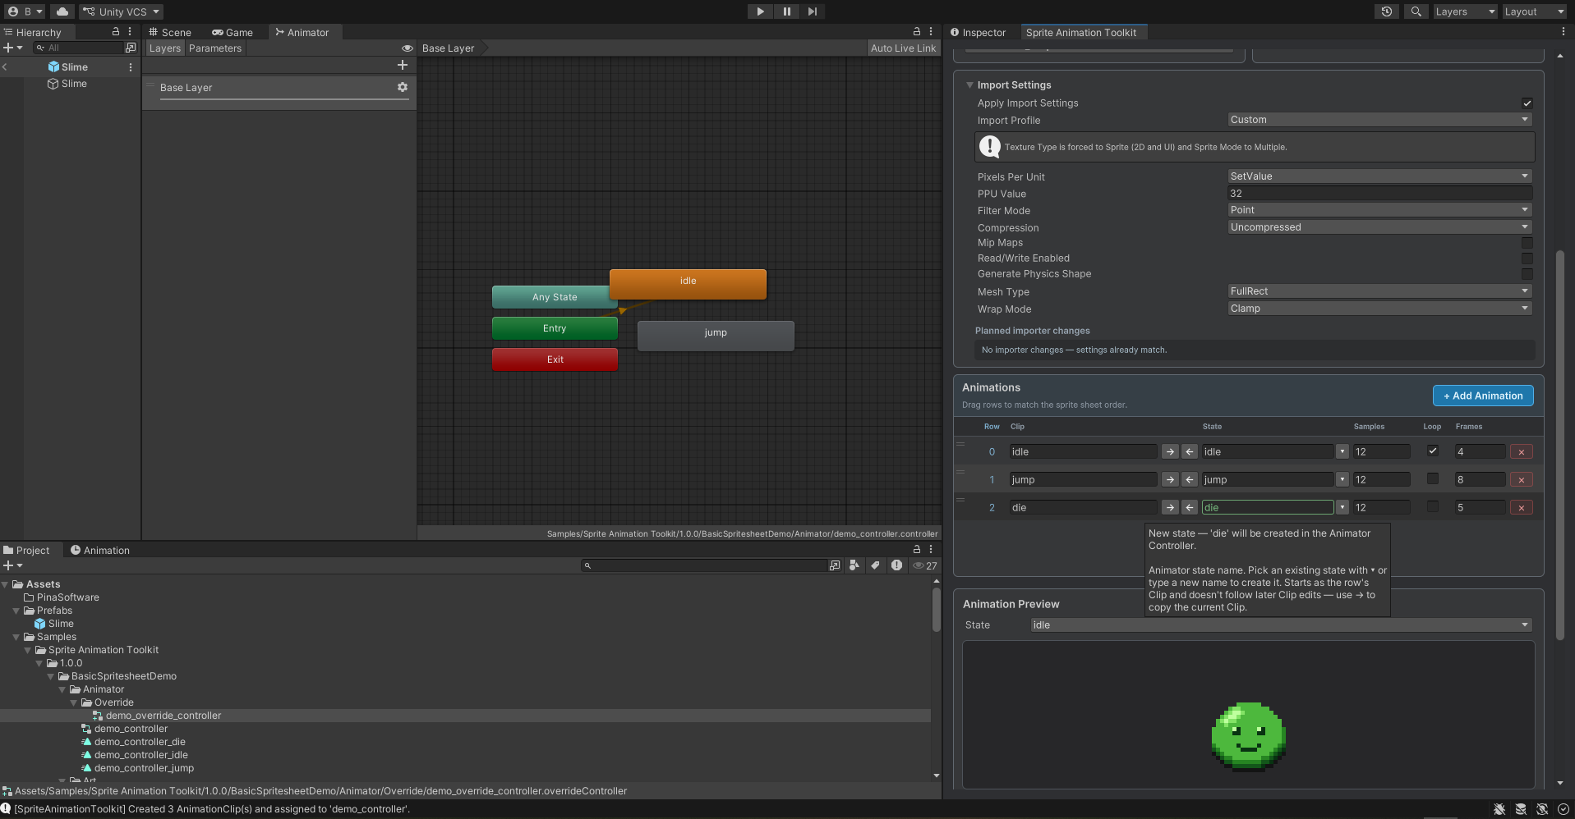This screenshot has height=819, width=1575.
Task: Enable the Mip Maps checkbox
Action: 1527,243
